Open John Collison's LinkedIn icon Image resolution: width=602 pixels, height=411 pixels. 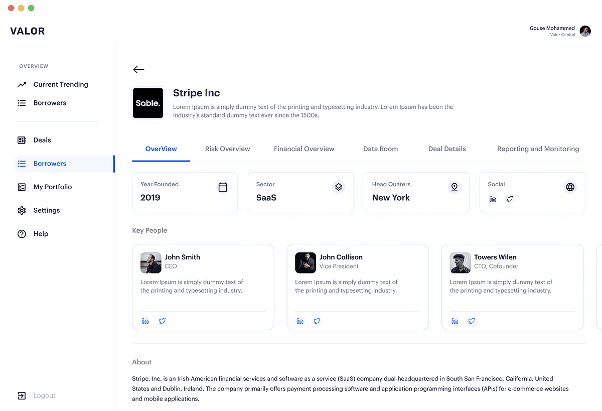pyautogui.click(x=300, y=321)
